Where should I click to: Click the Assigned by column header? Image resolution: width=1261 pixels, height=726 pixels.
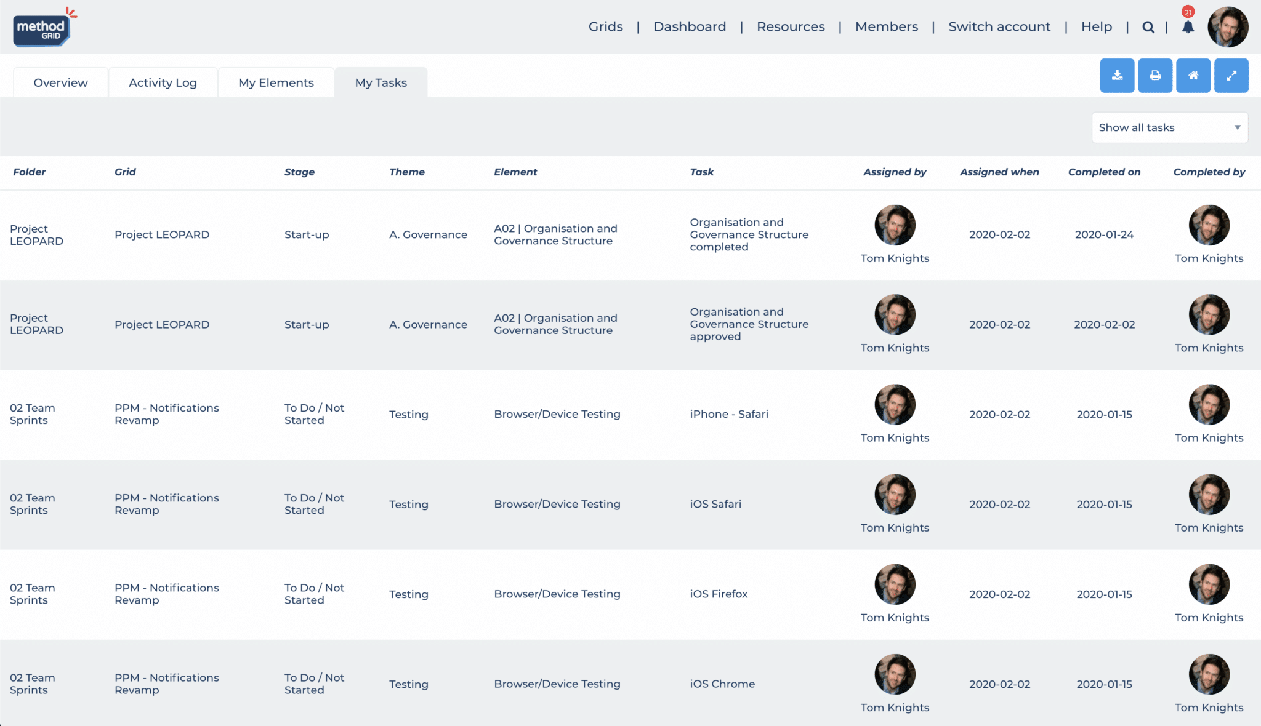point(895,172)
